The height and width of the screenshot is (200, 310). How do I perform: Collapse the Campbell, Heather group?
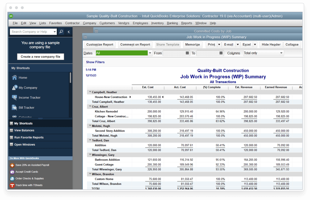point(90,92)
